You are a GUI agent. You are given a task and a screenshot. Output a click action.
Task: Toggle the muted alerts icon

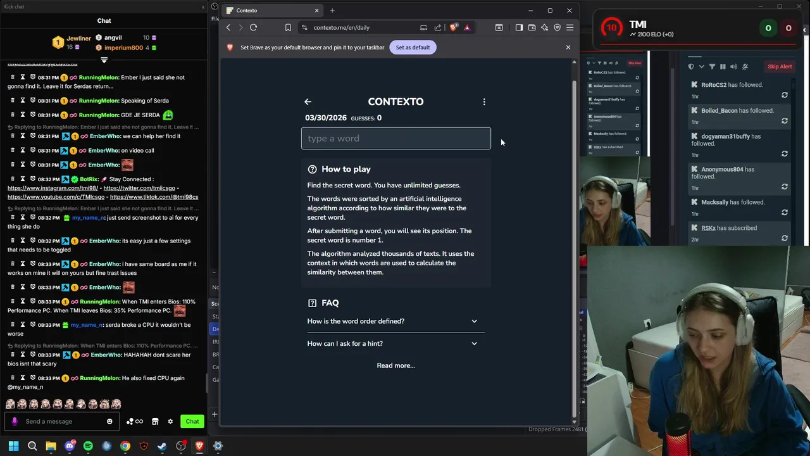tap(745, 66)
